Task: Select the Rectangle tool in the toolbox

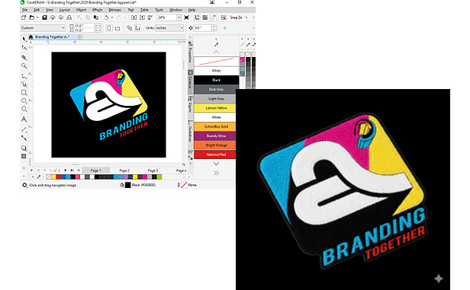Action: (24, 92)
